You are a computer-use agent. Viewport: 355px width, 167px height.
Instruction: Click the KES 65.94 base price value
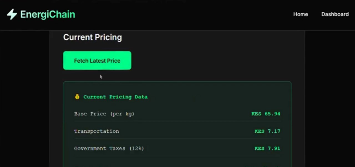[266, 114]
